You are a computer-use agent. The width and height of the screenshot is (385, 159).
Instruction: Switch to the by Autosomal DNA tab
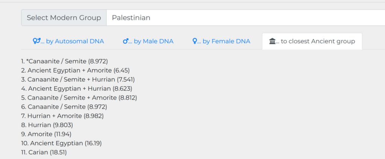68,41
